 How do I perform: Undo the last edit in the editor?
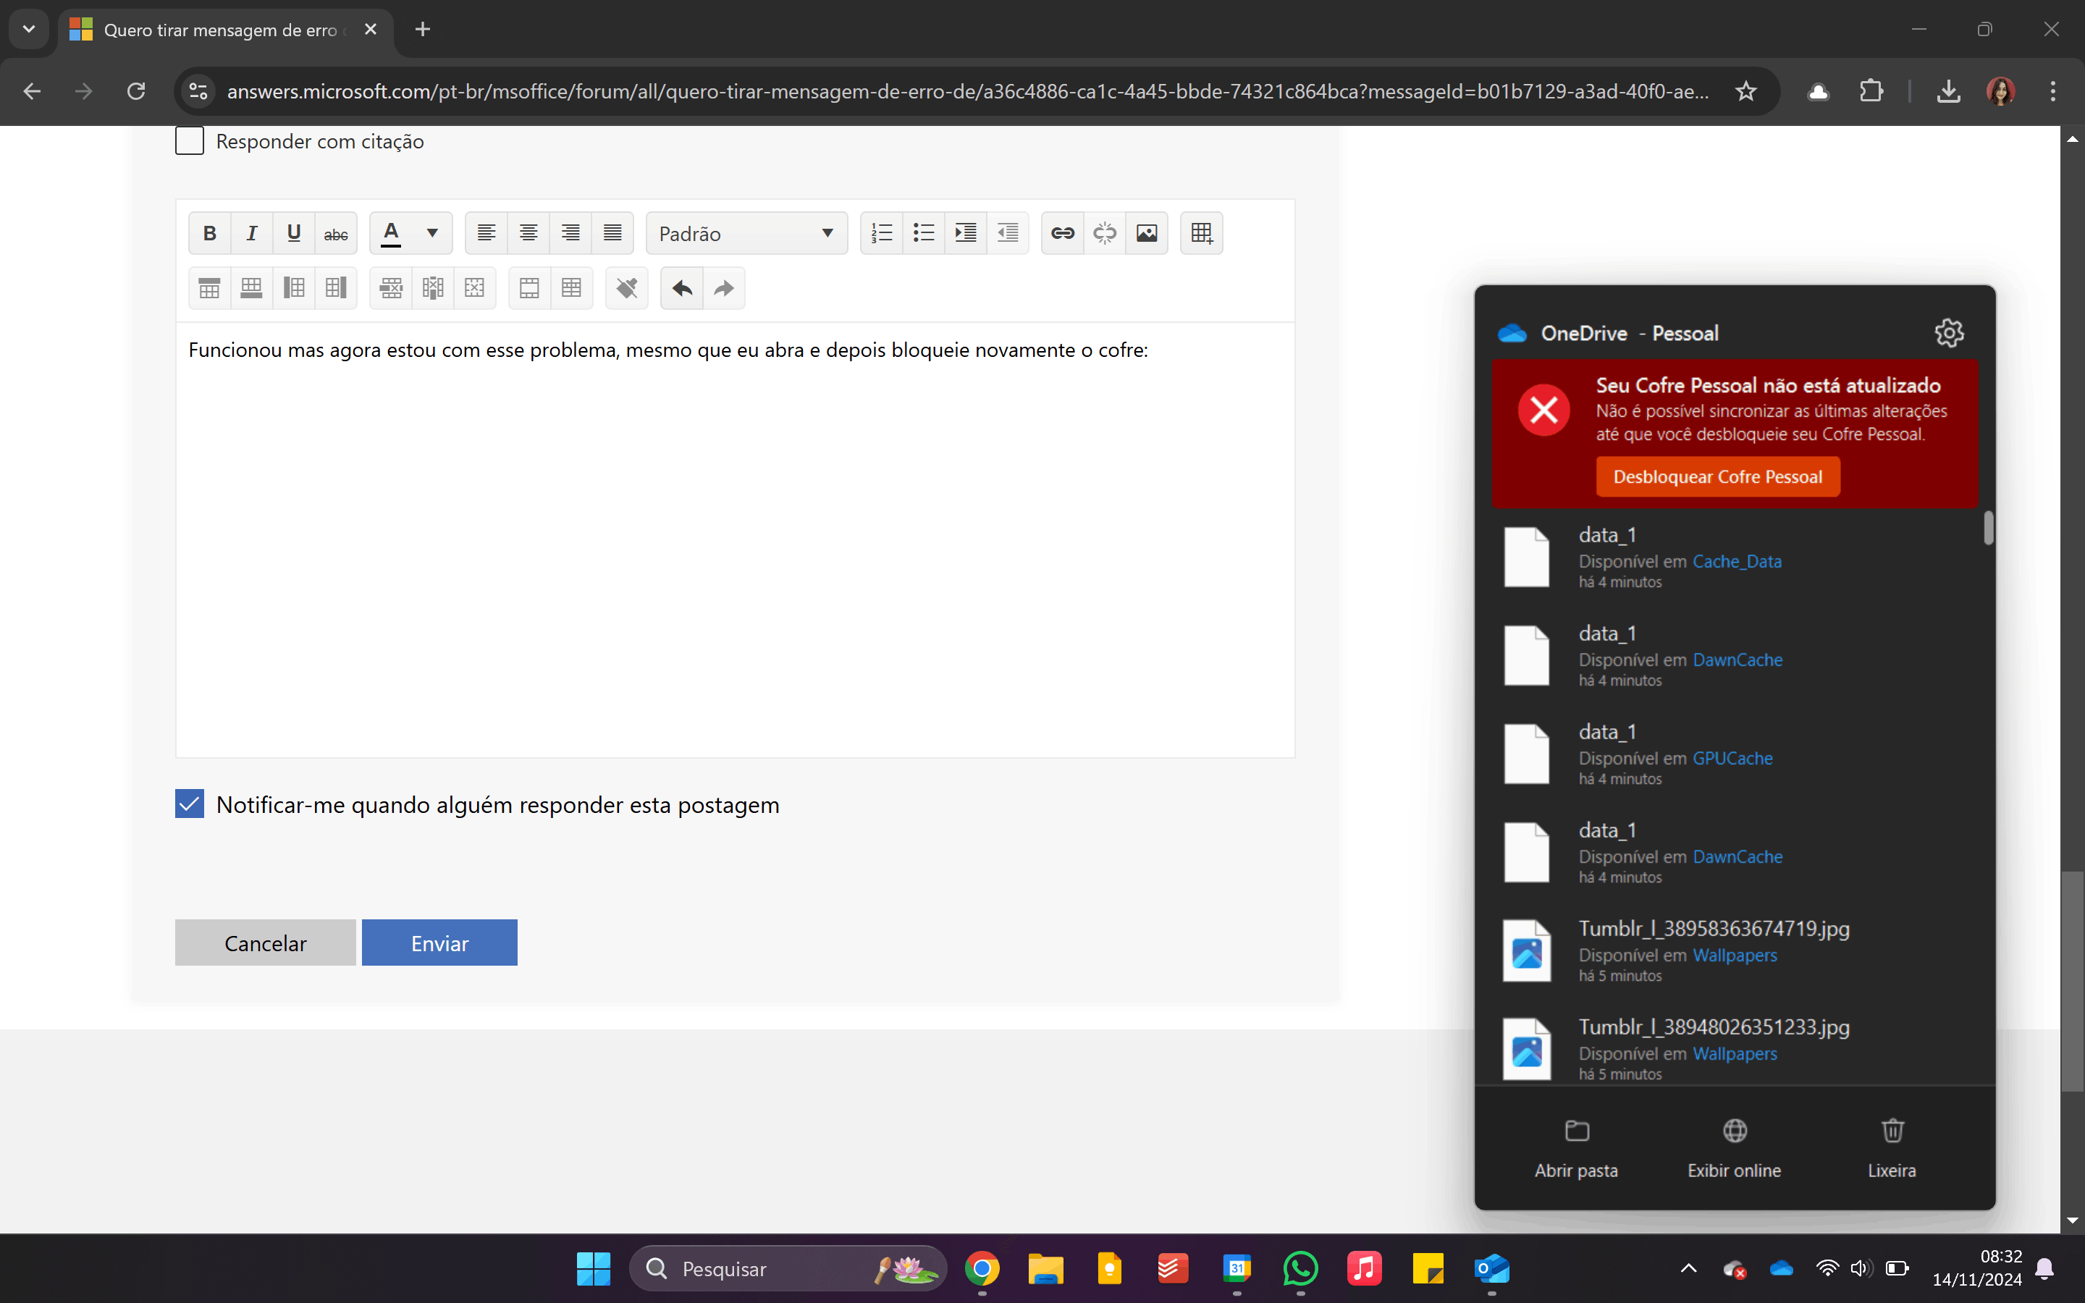(x=681, y=288)
